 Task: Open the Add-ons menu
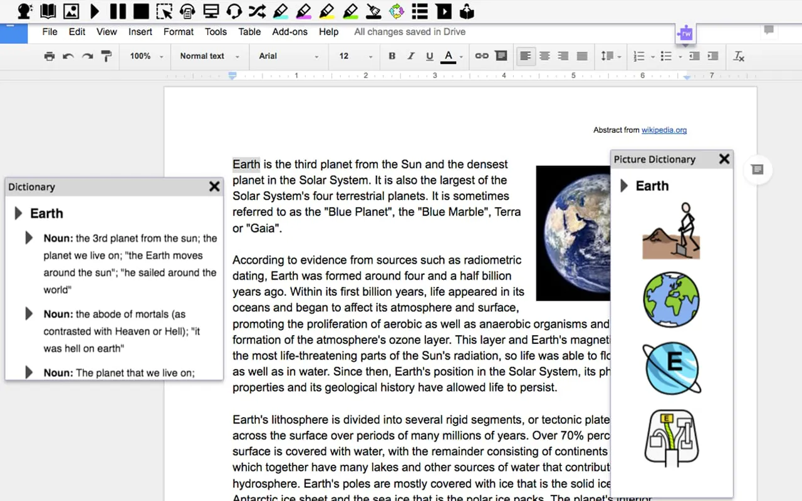(289, 32)
